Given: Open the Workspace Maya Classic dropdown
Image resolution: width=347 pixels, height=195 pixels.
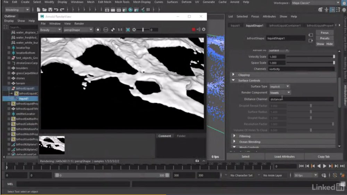Looking at the screenshot, I should (316, 3).
